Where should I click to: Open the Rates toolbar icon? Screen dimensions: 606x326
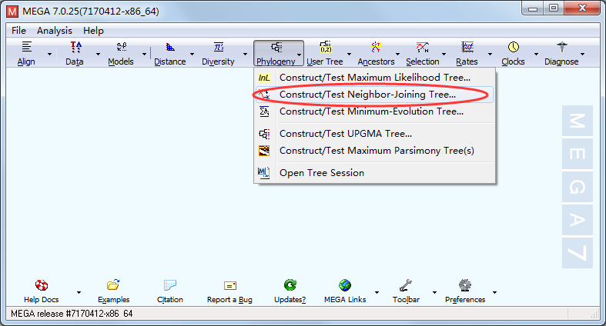(467, 47)
